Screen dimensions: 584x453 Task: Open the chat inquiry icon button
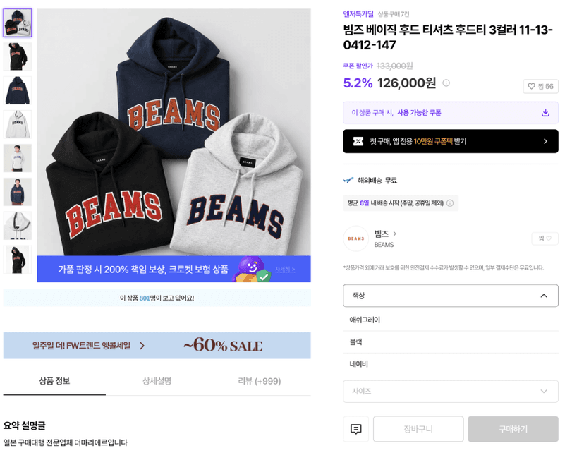coord(355,429)
